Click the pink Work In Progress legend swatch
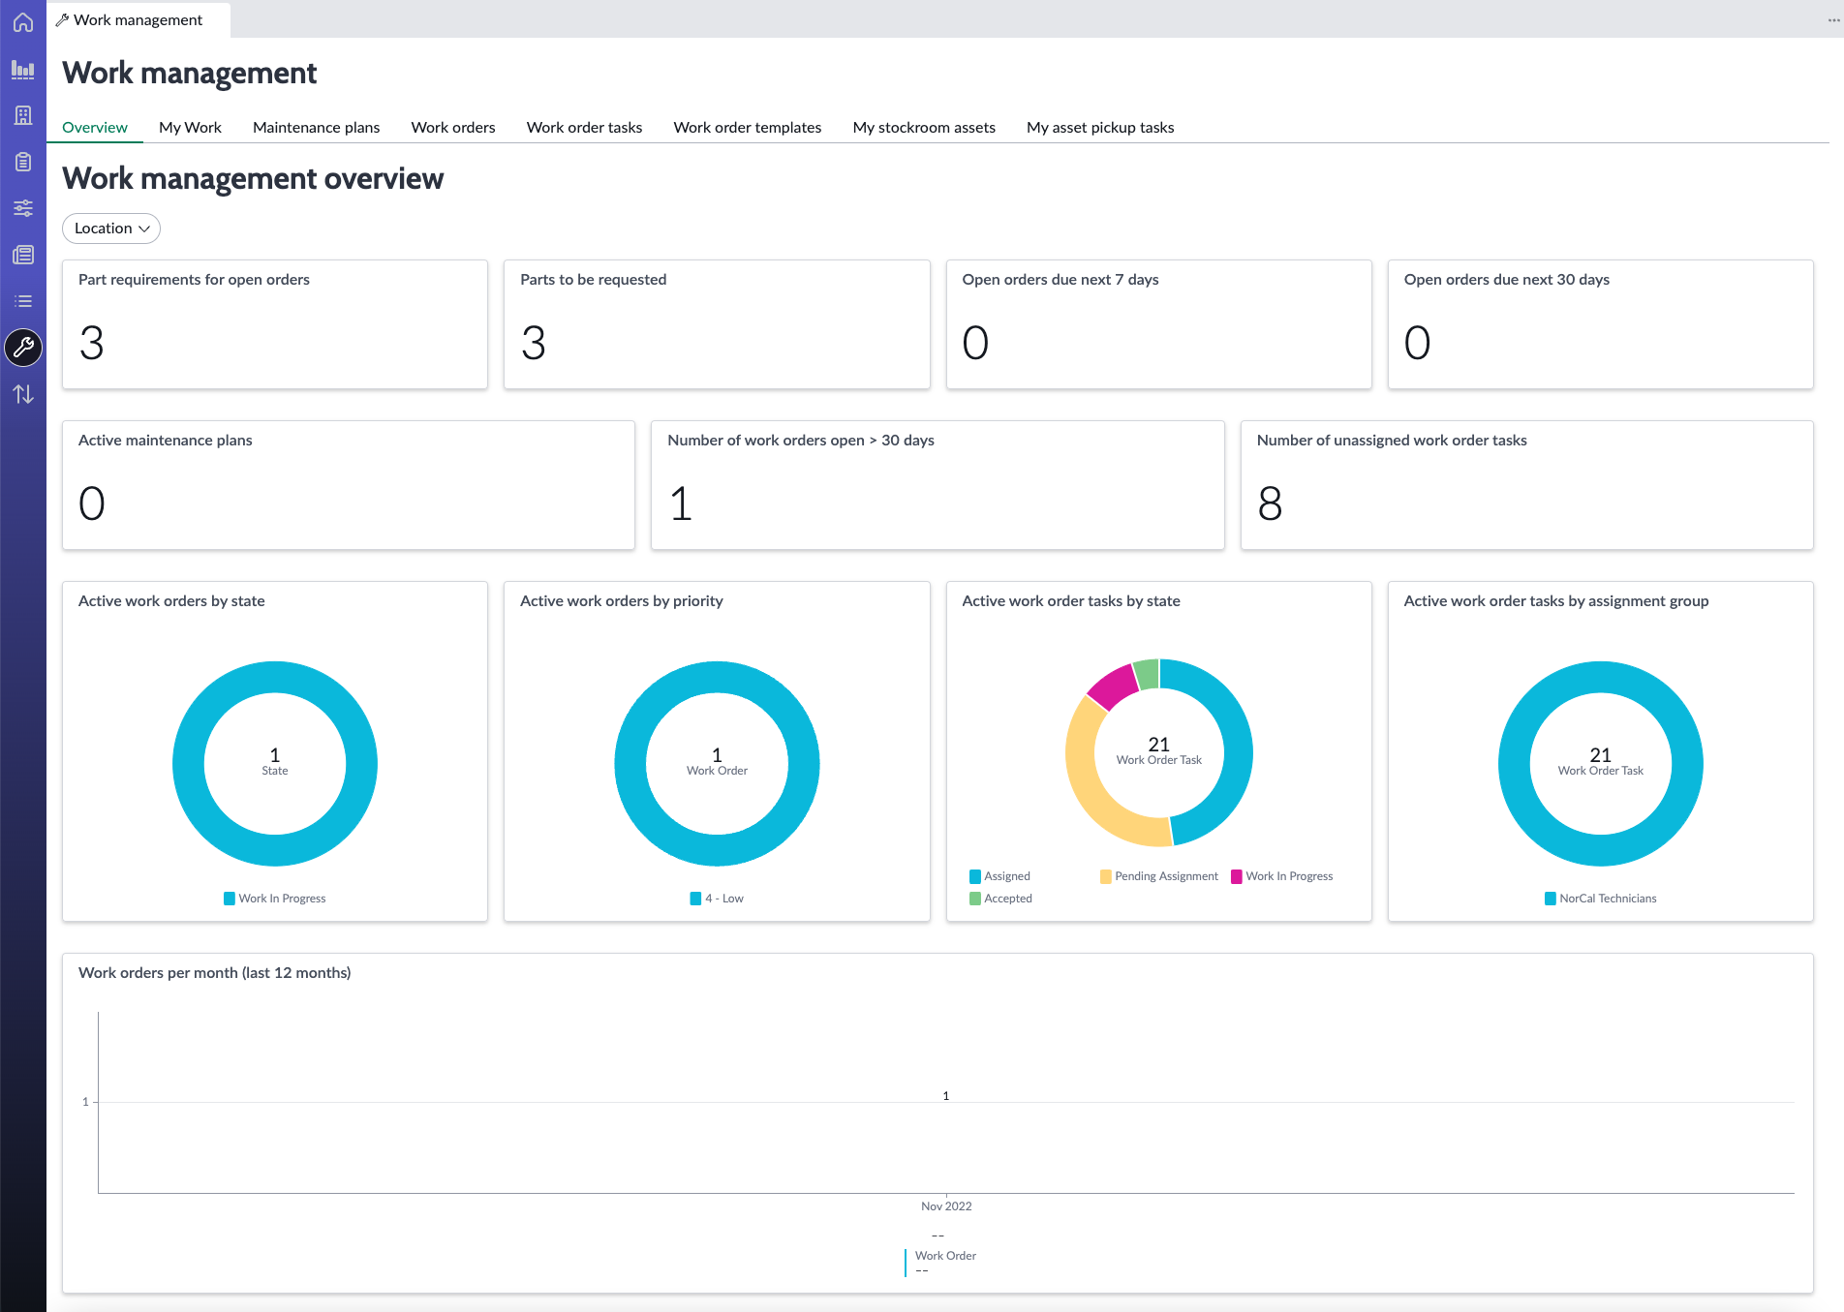 (1237, 876)
